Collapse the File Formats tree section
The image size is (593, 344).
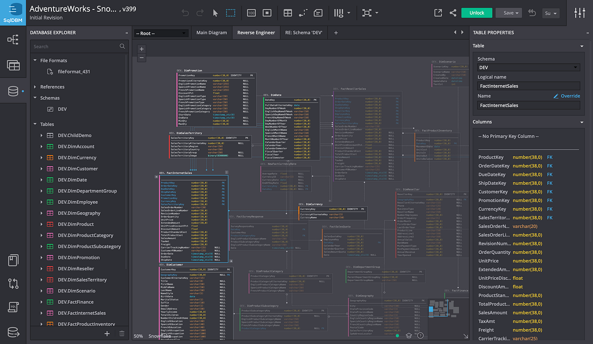(35, 61)
